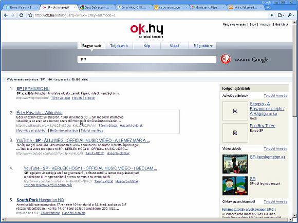This screenshot has width=298, height=223.
Task: Open Feltámasztották a Volkswagen SP-2-t article
Action: [249, 210]
